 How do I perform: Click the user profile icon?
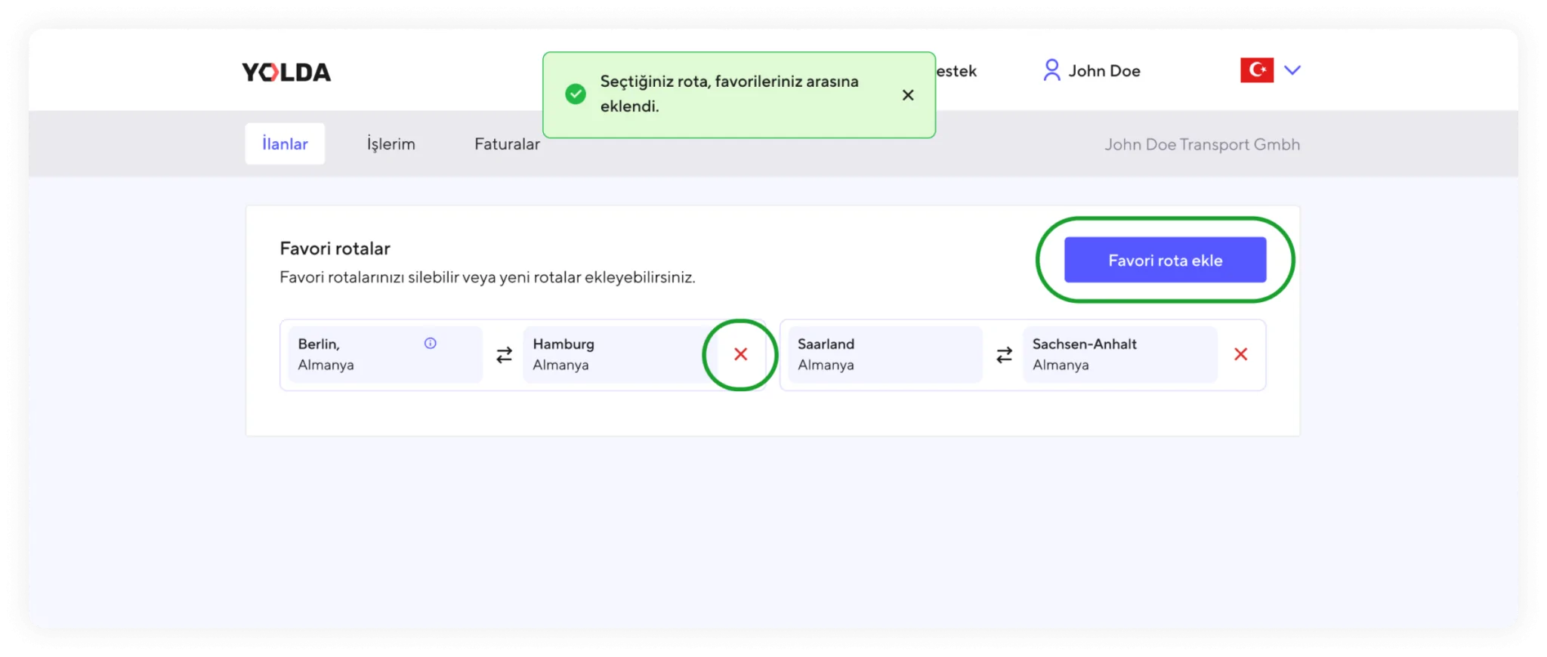click(x=1051, y=70)
